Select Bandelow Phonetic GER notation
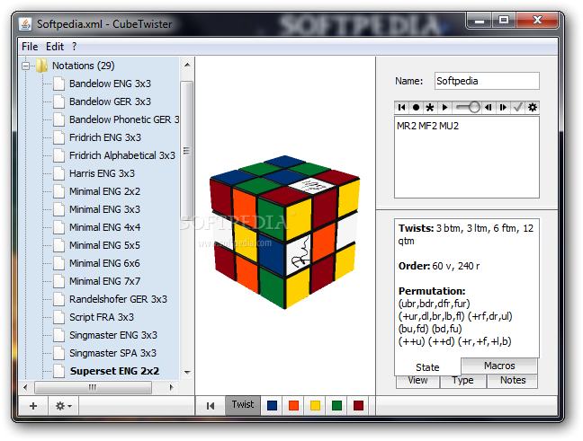The image size is (583, 441). pos(124,119)
